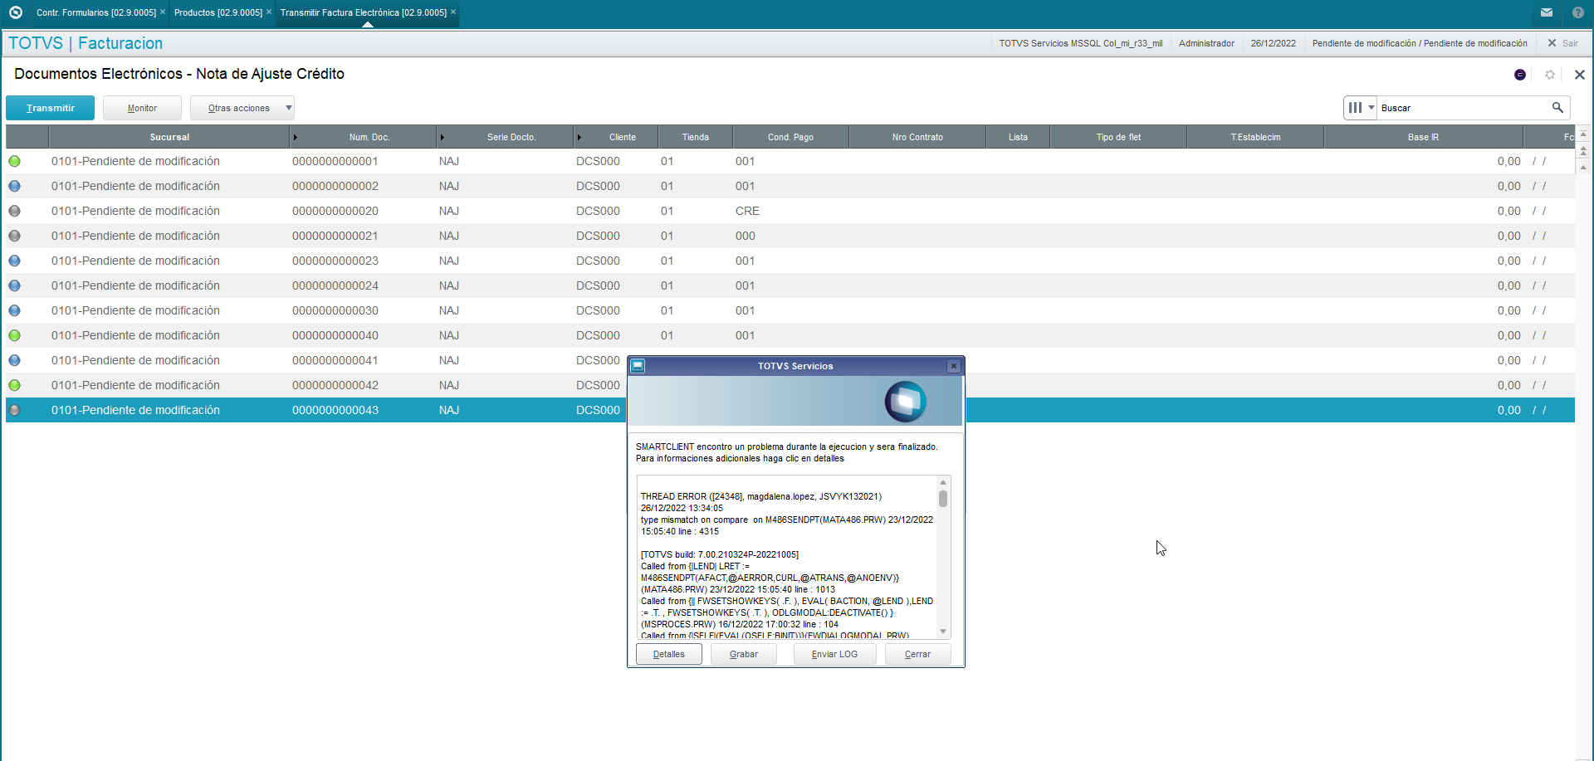Click Enviar LOG button

pyautogui.click(x=834, y=654)
